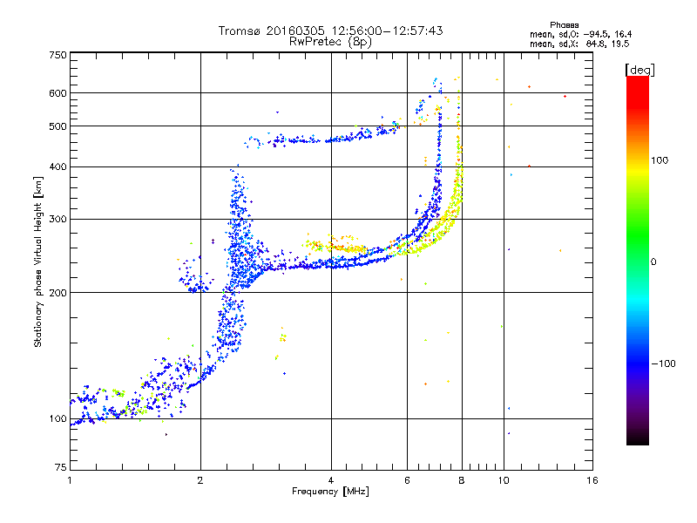This screenshot has height=523, width=697.
Task: Click the green zero-degree region of the colorbar
Action: [x=638, y=261]
